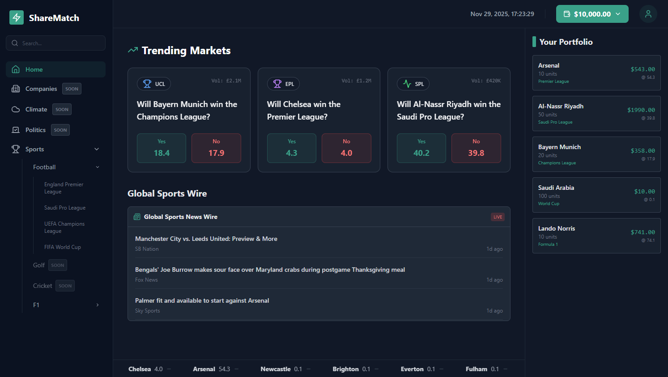Select No on the Chelsea market
The height and width of the screenshot is (377, 668).
pos(346,148)
